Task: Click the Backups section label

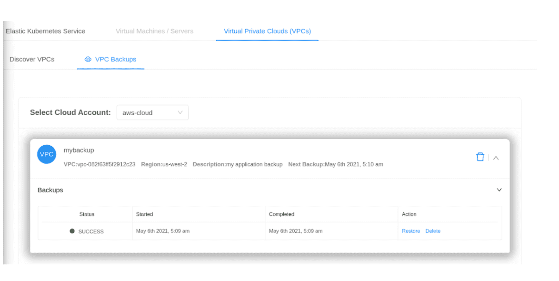Action: (50, 190)
